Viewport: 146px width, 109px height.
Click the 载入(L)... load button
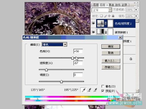point(111,61)
